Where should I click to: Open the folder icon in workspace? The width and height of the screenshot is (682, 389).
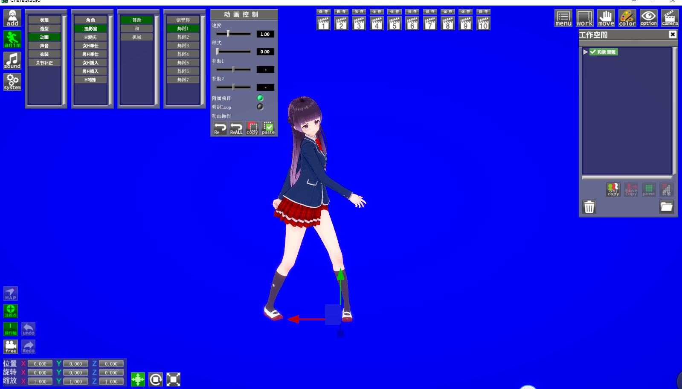pyautogui.click(x=667, y=207)
